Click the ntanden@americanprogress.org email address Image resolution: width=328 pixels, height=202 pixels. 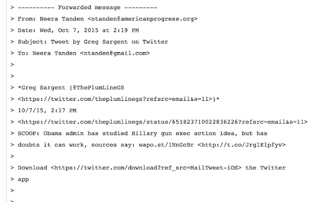142,19
